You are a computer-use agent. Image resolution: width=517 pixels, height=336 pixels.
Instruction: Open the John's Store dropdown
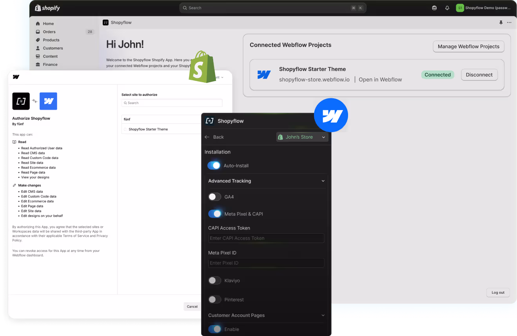tap(302, 137)
